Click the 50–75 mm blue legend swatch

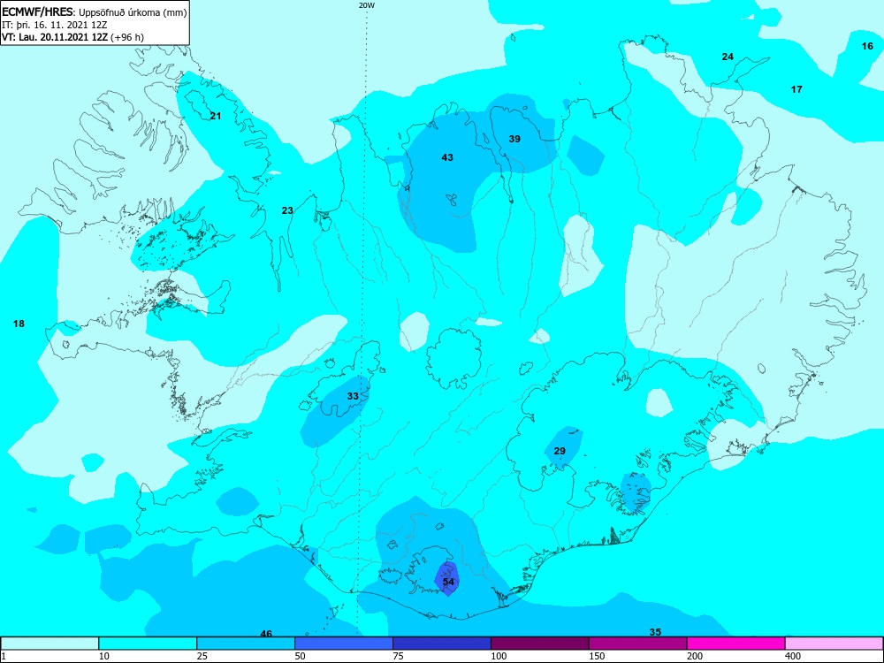(344, 644)
